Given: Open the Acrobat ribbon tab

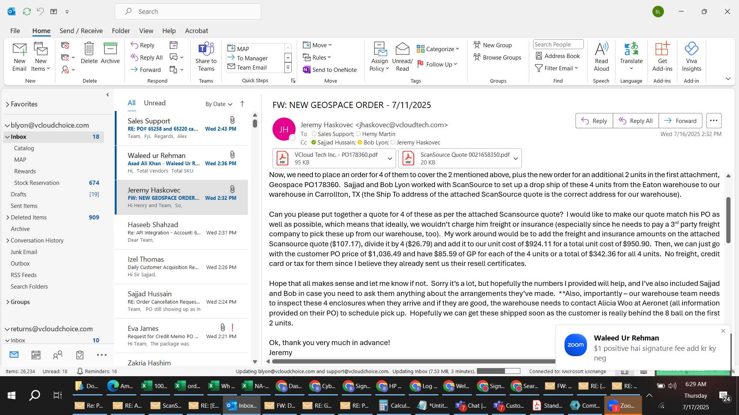Looking at the screenshot, I should click(196, 31).
